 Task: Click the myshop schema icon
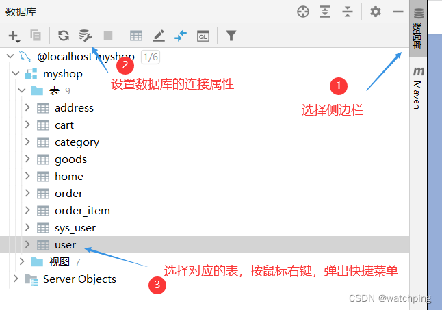click(31, 74)
